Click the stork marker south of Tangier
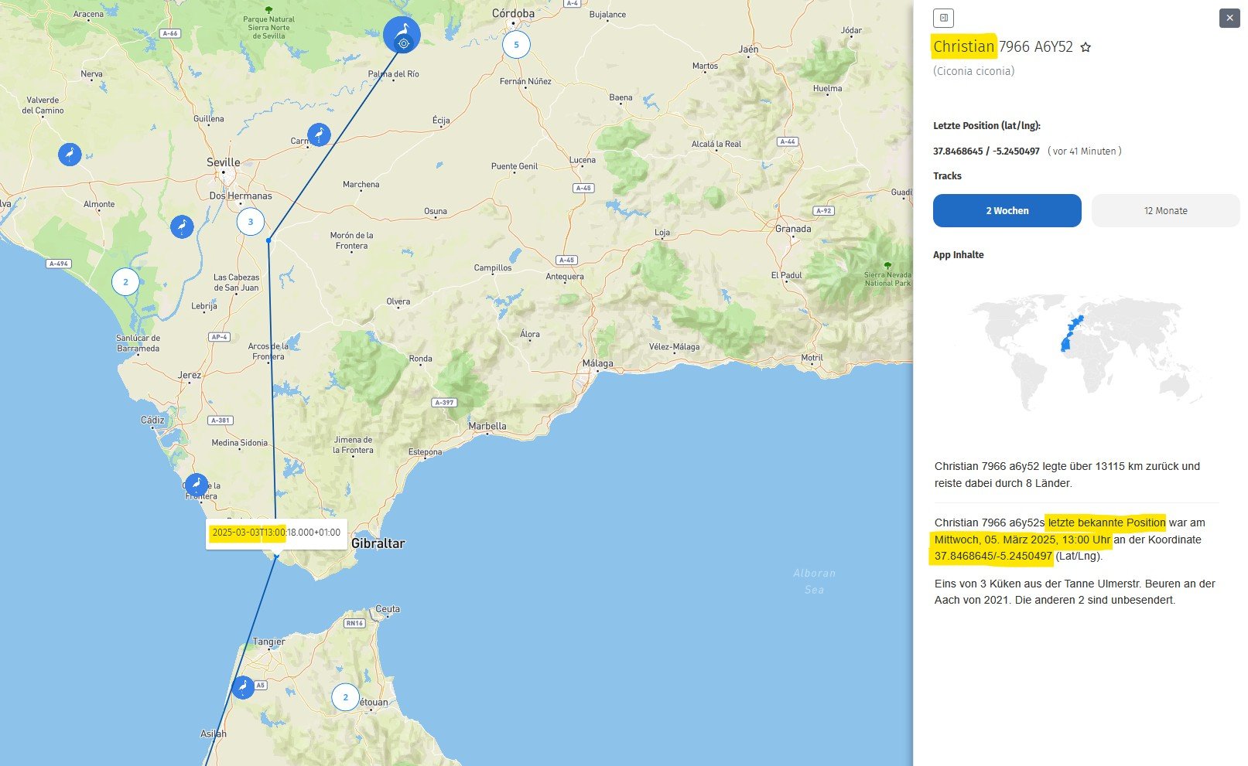 (x=243, y=686)
